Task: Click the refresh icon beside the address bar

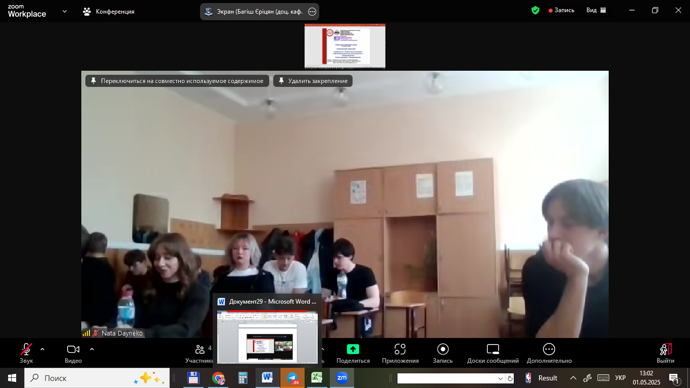Action: (x=510, y=378)
